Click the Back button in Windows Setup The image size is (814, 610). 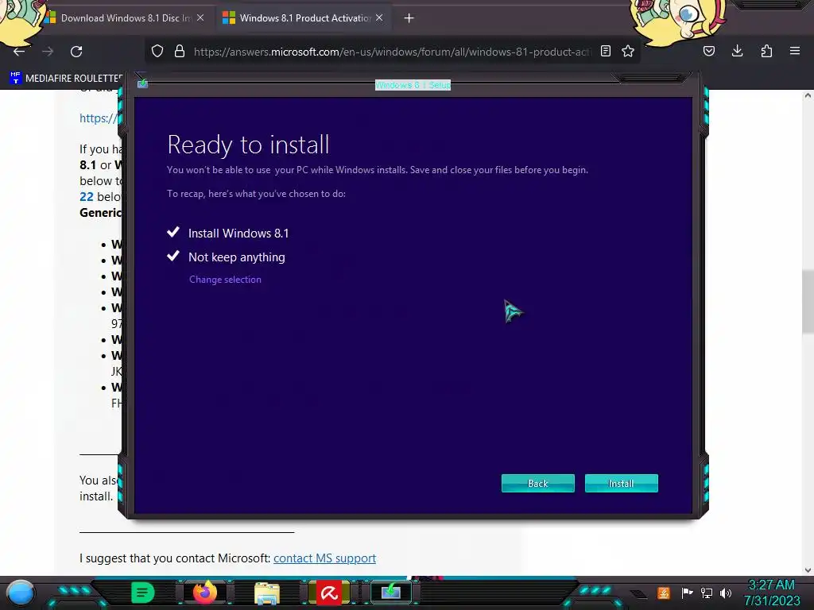(538, 484)
